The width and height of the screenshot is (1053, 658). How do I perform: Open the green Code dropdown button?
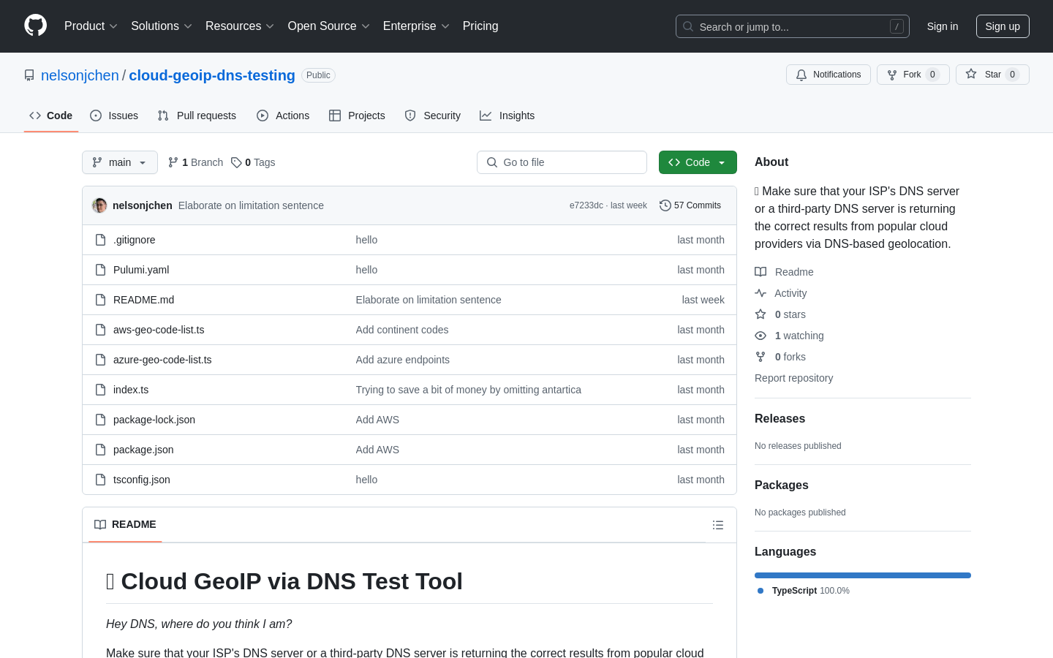coord(698,162)
